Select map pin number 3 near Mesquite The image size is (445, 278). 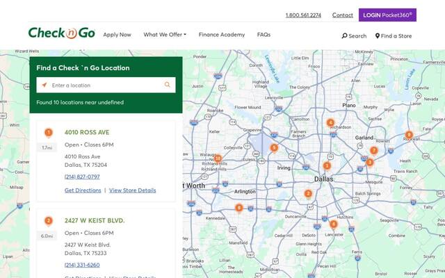click(x=369, y=163)
